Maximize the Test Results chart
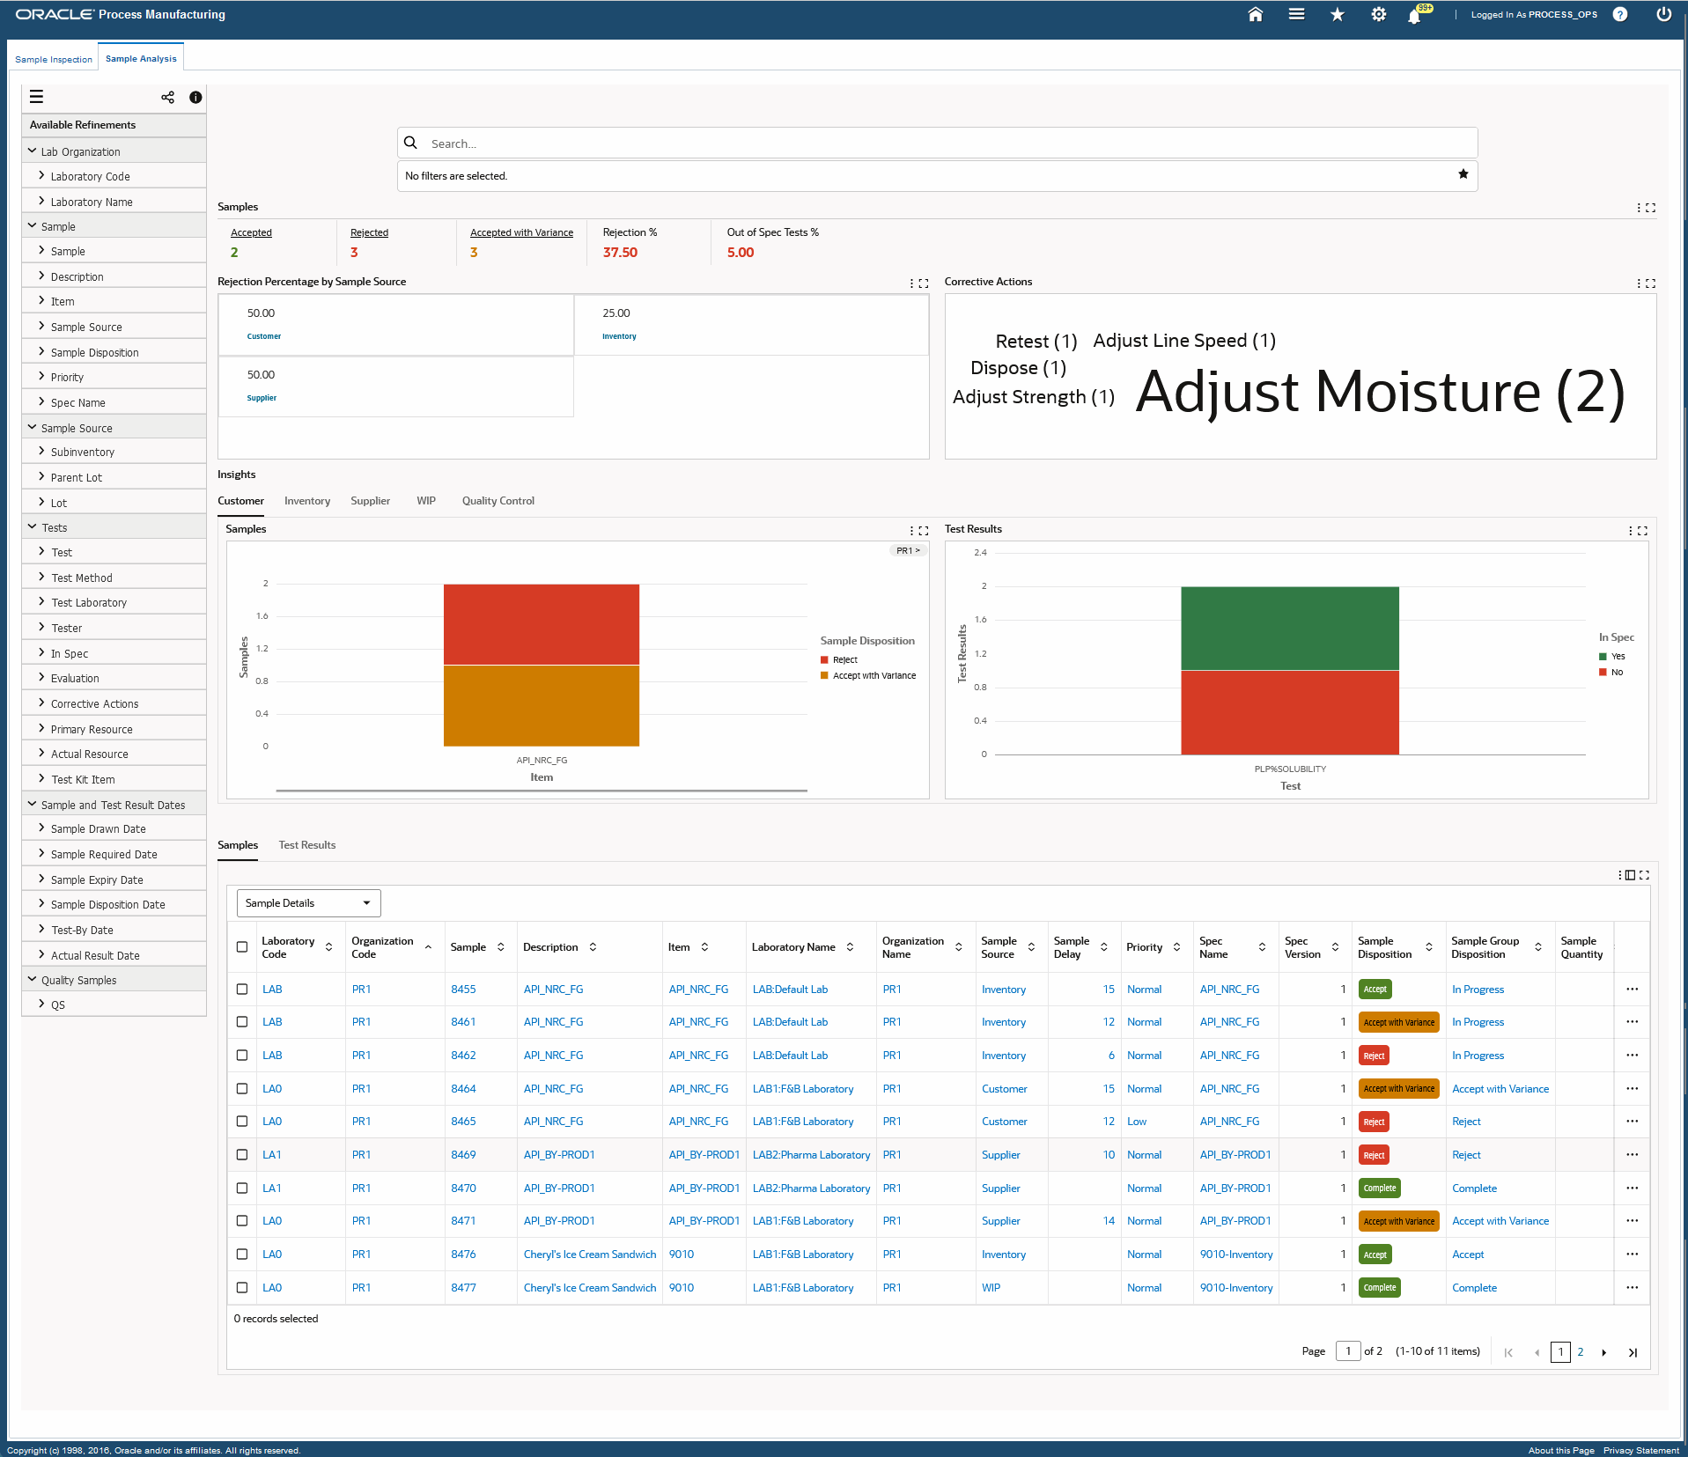Image resolution: width=1688 pixels, height=1457 pixels. click(1643, 531)
